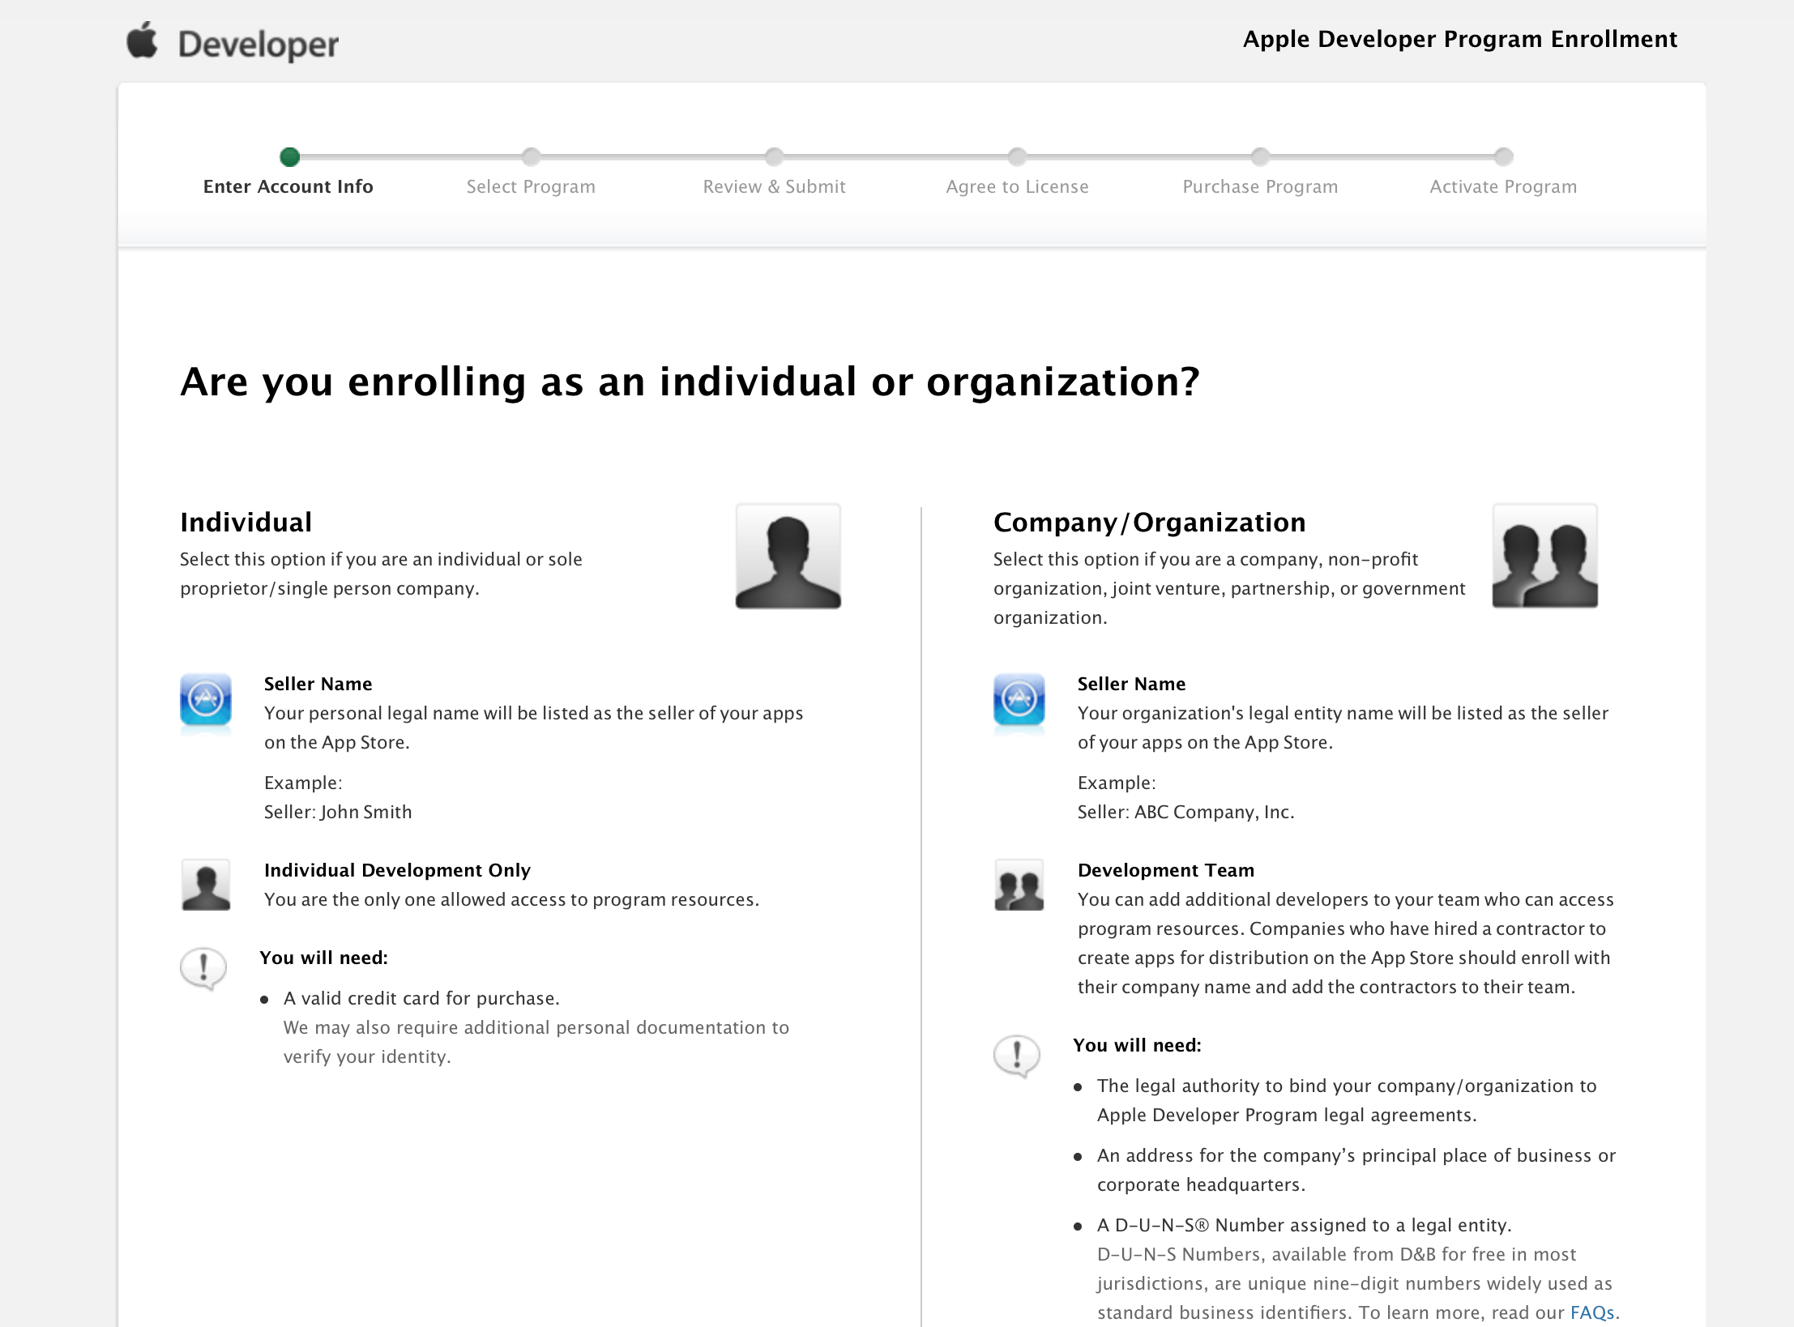Go to the Review & Submit step label
The image size is (1794, 1327).
point(774,187)
